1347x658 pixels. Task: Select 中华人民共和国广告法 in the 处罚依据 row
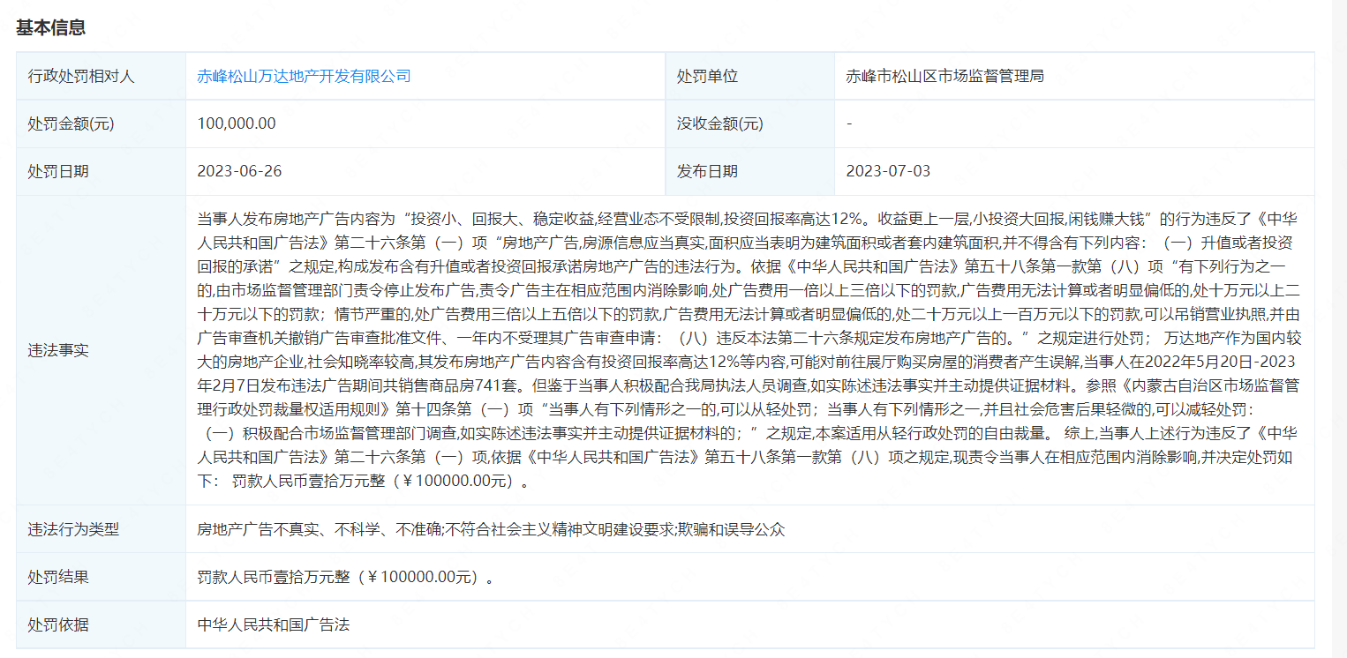pyautogui.click(x=274, y=624)
